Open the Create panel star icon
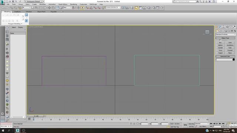Screen dimensions: 237x133 pos(216,27)
